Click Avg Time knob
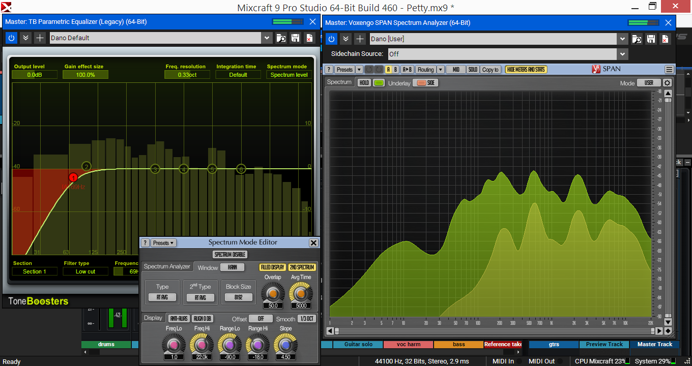Image resolution: width=692 pixels, height=366 pixels. [301, 293]
